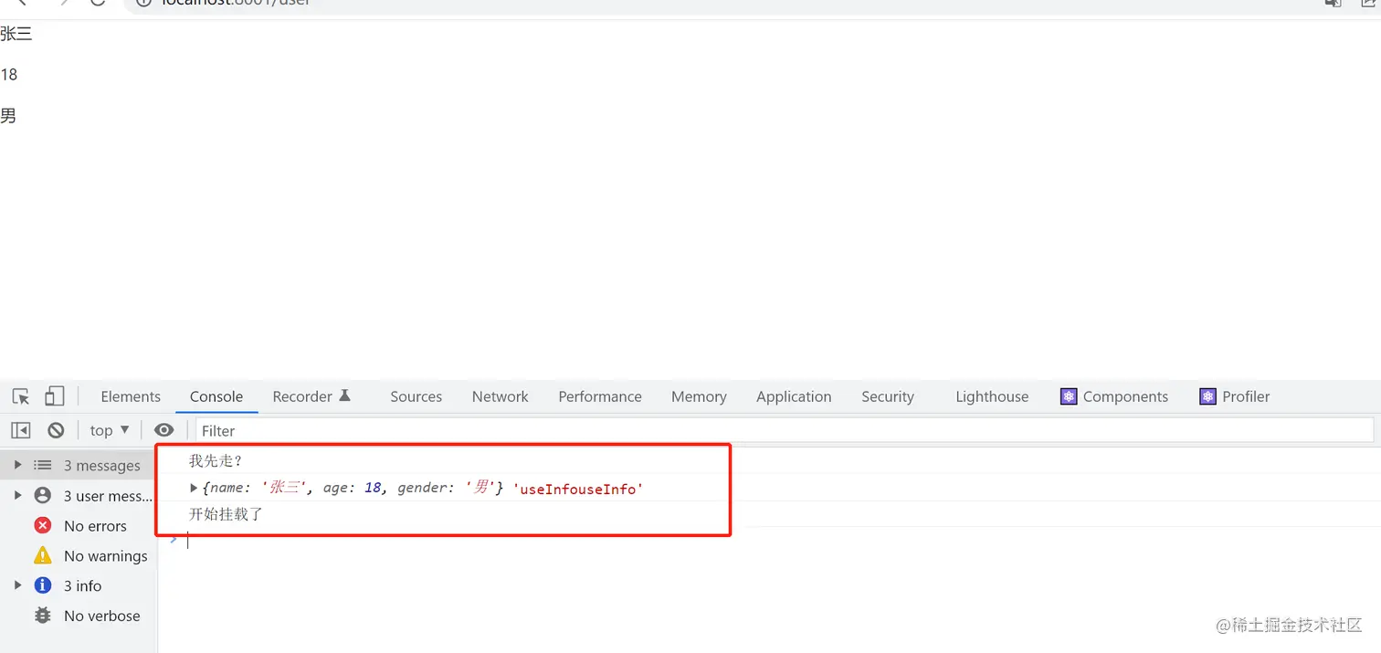
Task: Open the Sources tab
Action: [x=416, y=396]
